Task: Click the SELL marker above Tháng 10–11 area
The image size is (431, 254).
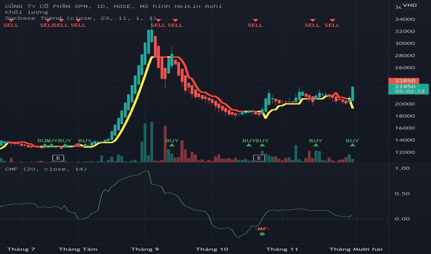Action: (255, 21)
